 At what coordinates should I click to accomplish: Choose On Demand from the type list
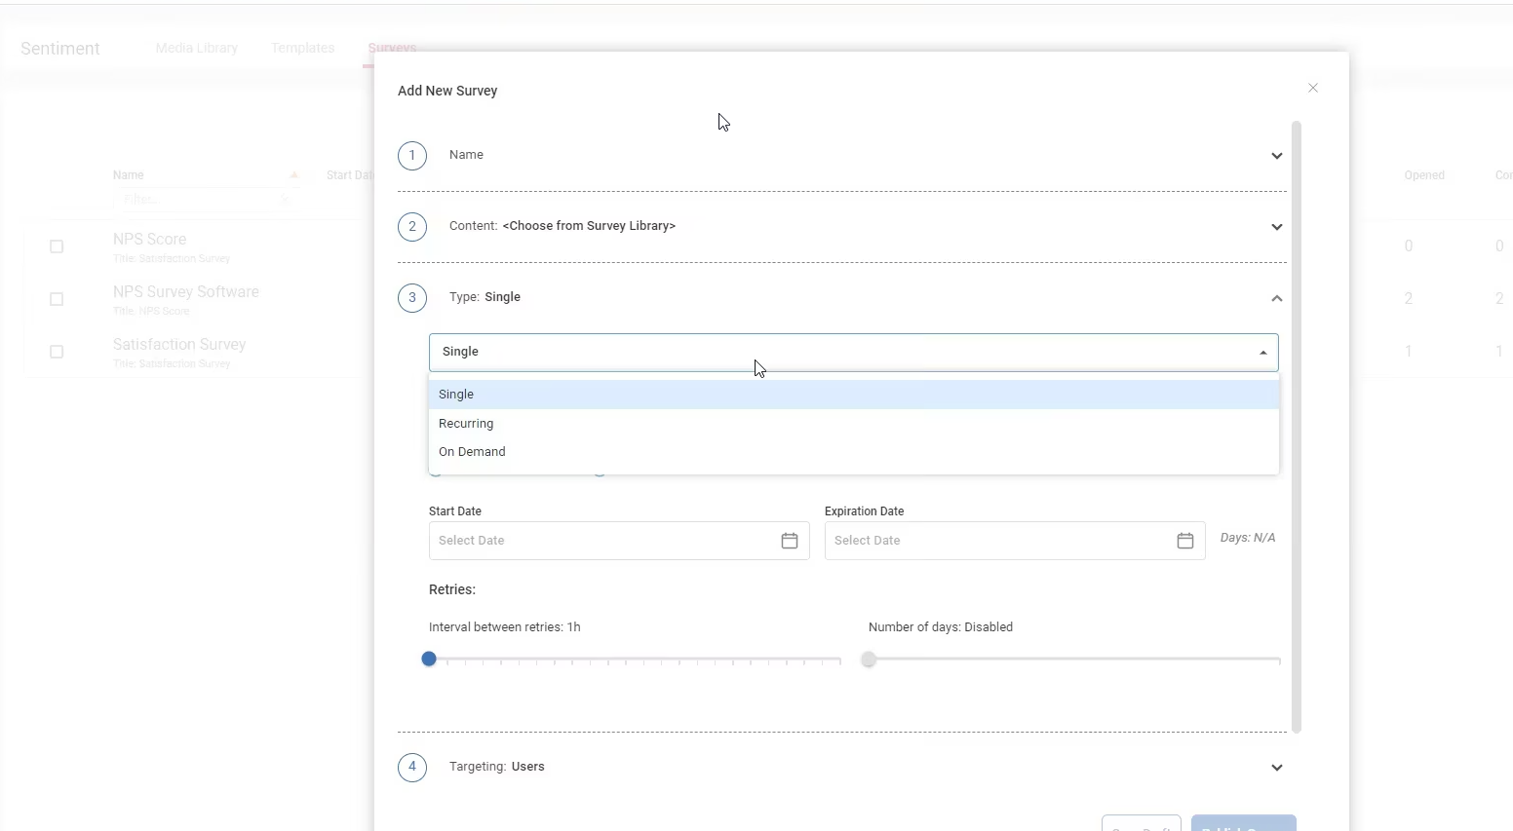click(x=854, y=452)
